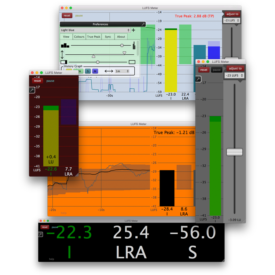Open preferences wrench in the dark red window
275x275 pixels.
(x=32, y=90)
